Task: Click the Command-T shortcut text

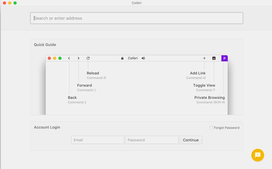Action: (205, 90)
